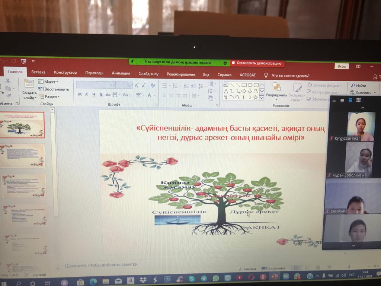Toggle bold formatting Ж
Viewport: 381px width, 286px height.
click(80, 95)
